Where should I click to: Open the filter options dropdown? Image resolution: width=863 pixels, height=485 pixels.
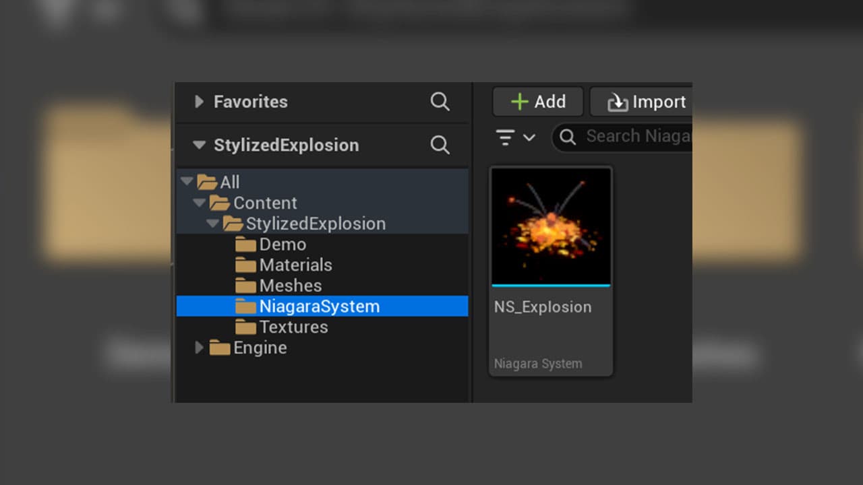[516, 137]
